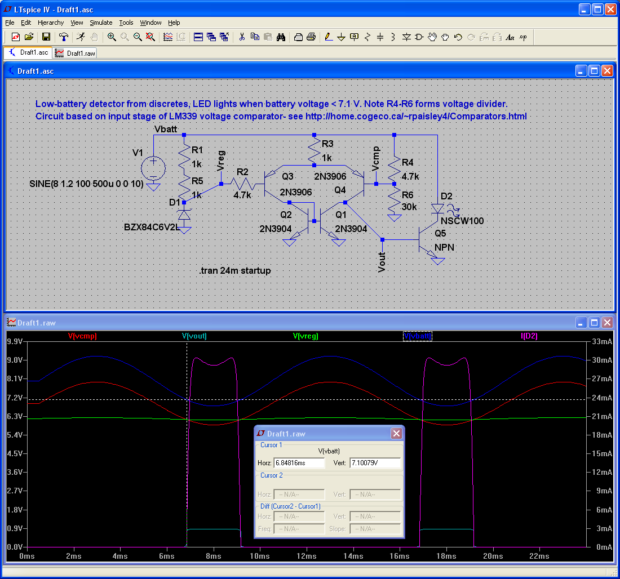Open the Simulate menu
The width and height of the screenshot is (620, 579).
101,23
